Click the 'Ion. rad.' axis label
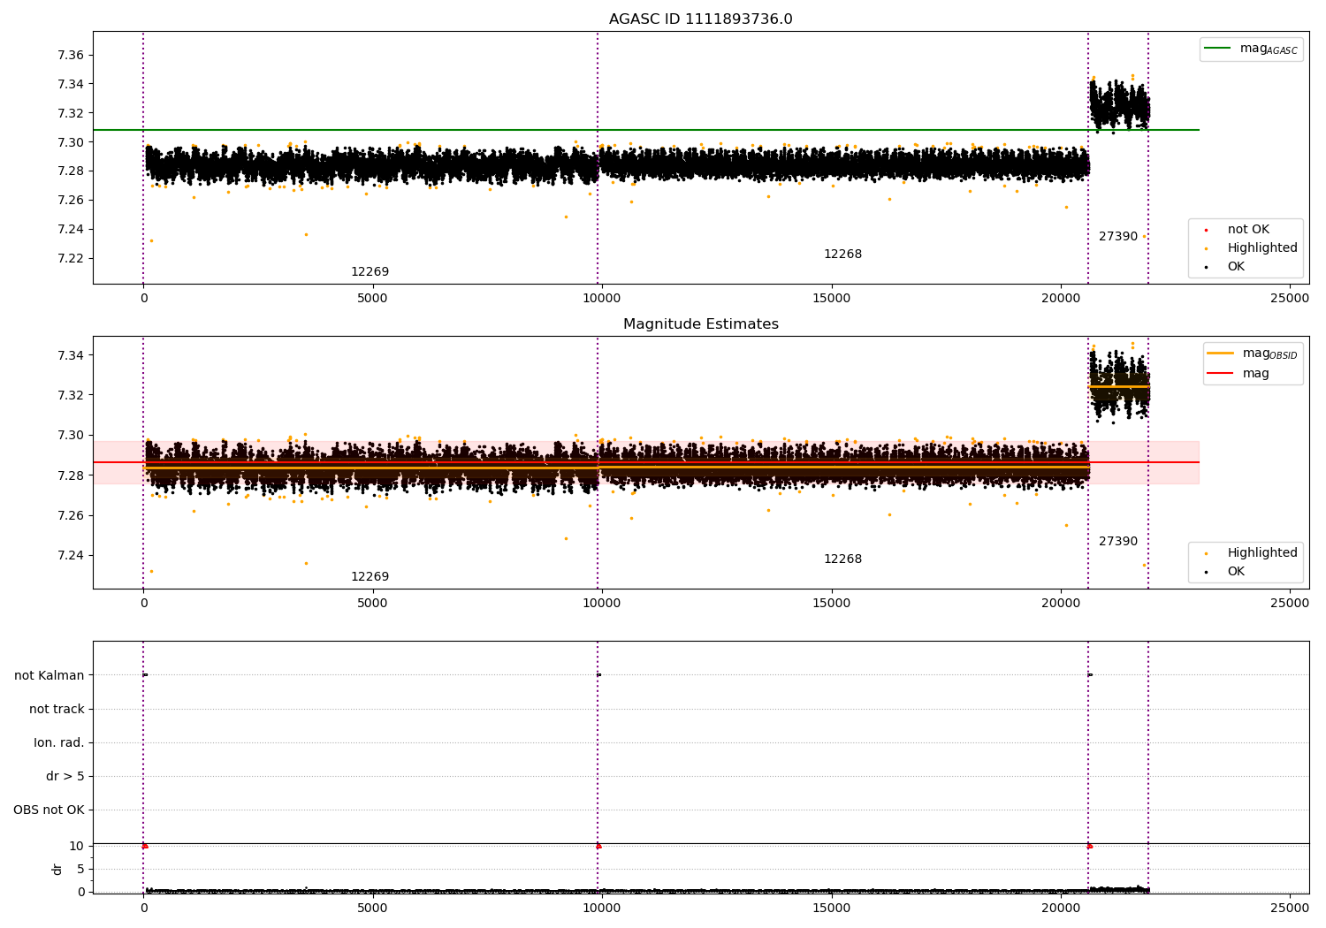 59,742
